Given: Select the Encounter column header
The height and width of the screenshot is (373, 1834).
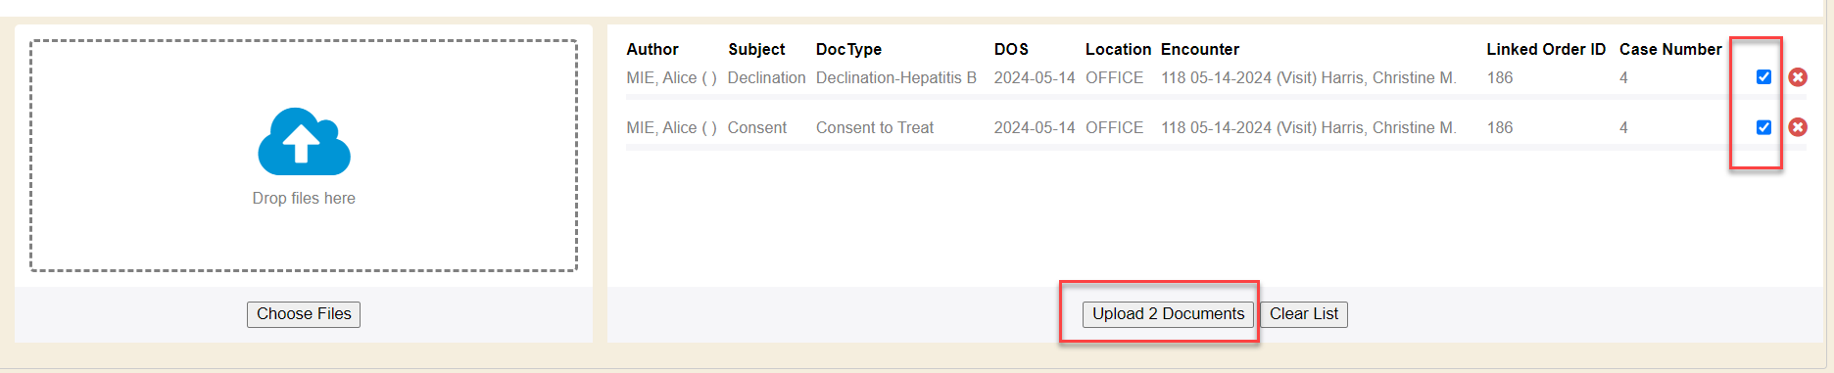Looking at the screenshot, I should tap(1200, 49).
